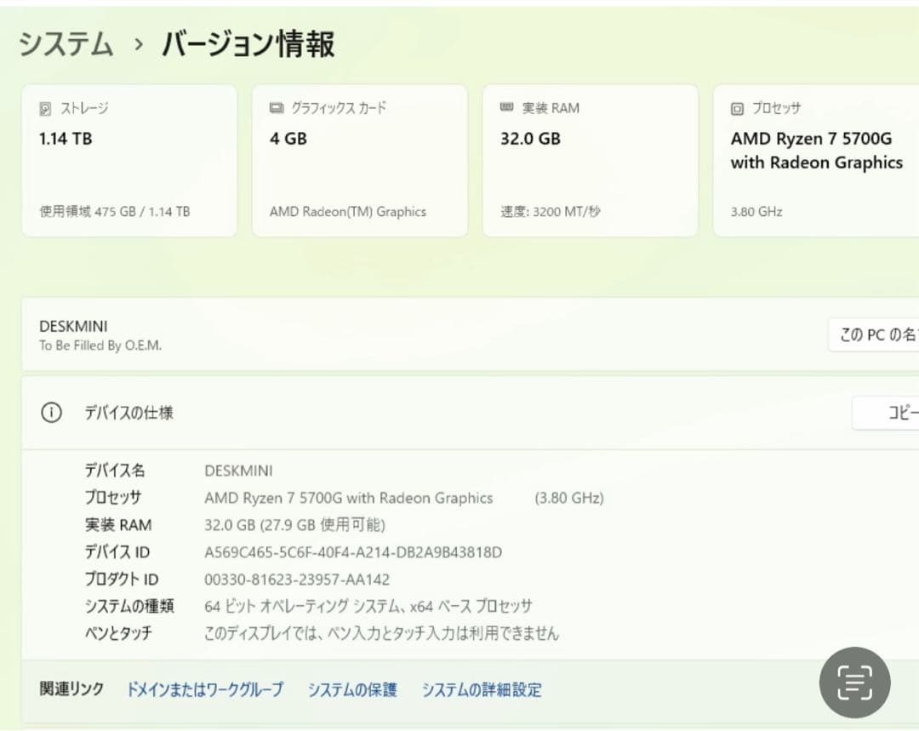Click the ストレージ (Storage) card icon
The height and width of the screenshot is (731, 919).
coord(43,107)
